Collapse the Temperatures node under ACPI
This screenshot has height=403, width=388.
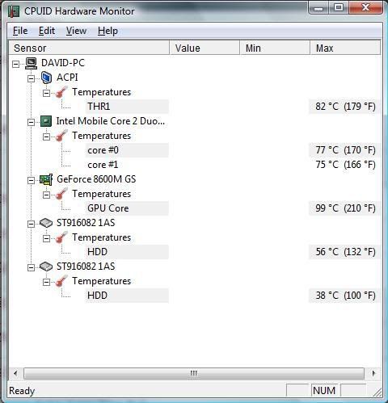(x=47, y=93)
